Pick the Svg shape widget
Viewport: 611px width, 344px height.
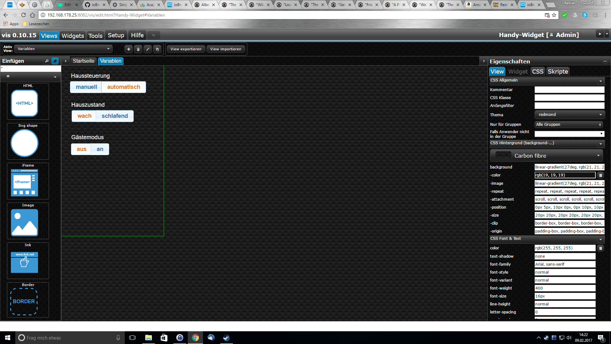(25, 143)
